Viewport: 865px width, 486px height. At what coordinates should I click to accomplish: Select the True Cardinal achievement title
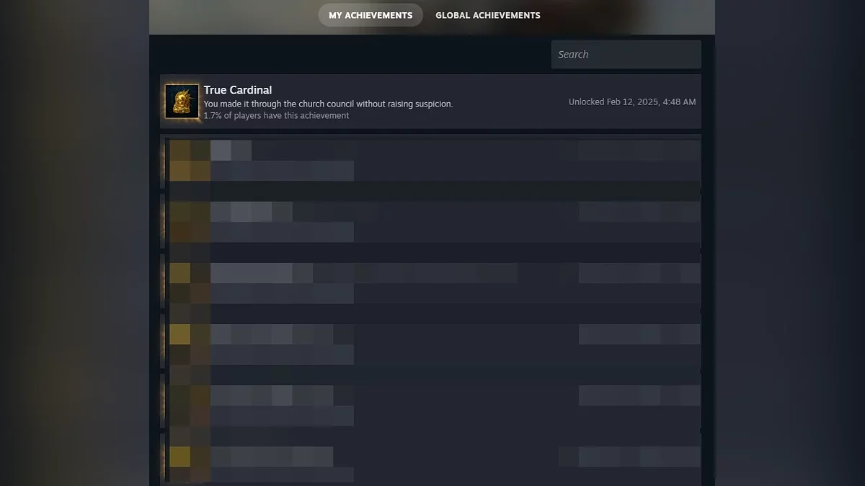[238, 90]
